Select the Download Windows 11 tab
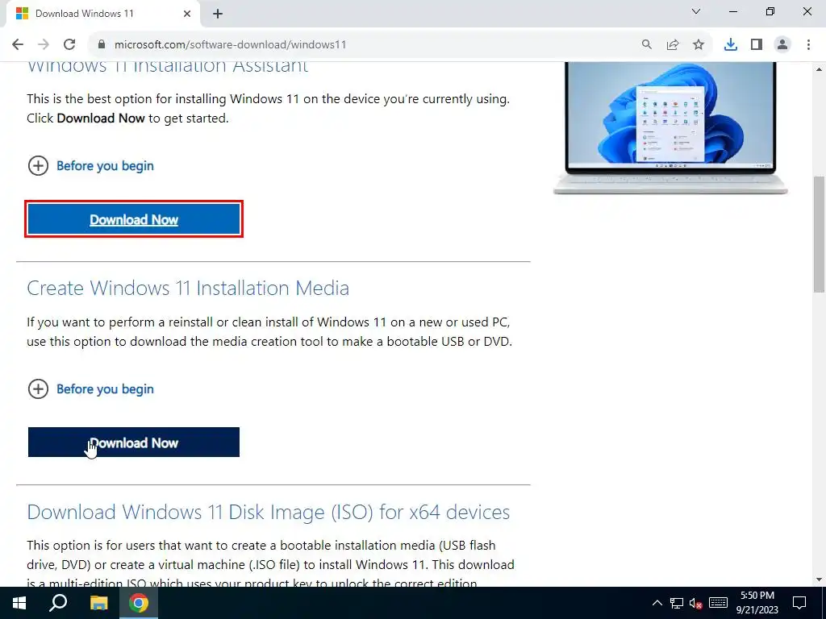Image resolution: width=826 pixels, height=619 pixels. (103, 14)
